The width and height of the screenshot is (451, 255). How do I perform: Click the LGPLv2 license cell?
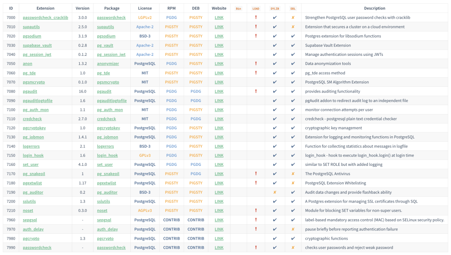[144, 17]
